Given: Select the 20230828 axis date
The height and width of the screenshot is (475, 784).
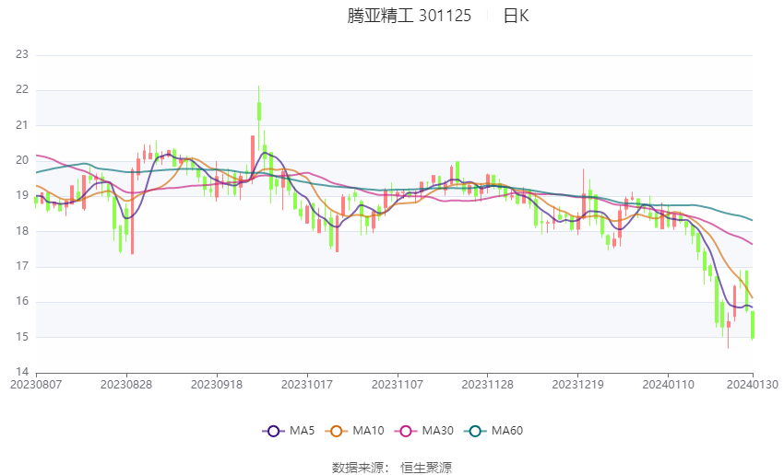Looking at the screenshot, I should click(126, 383).
